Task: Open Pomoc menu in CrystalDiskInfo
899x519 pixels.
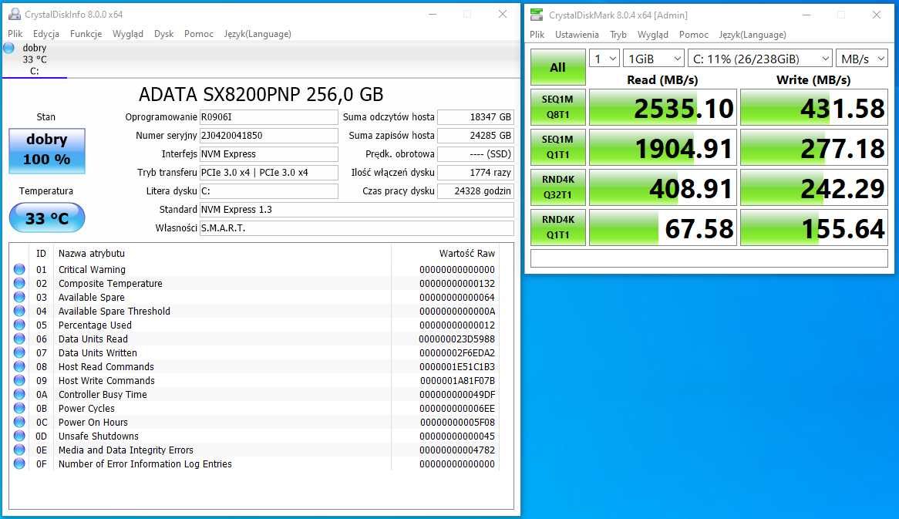Action: tap(199, 34)
